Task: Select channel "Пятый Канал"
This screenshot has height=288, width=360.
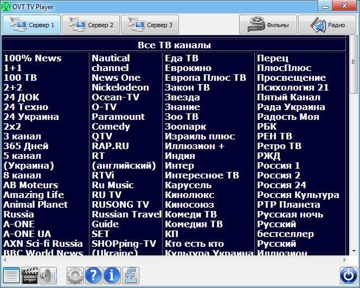Action: [288, 97]
